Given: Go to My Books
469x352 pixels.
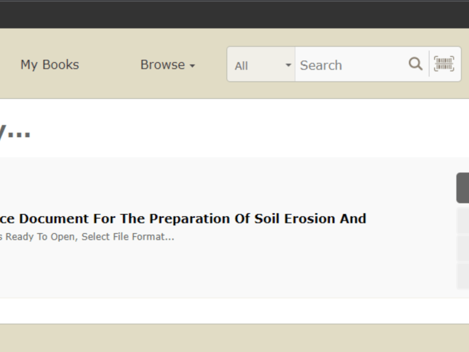Looking at the screenshot, I should tap(50, 65).
